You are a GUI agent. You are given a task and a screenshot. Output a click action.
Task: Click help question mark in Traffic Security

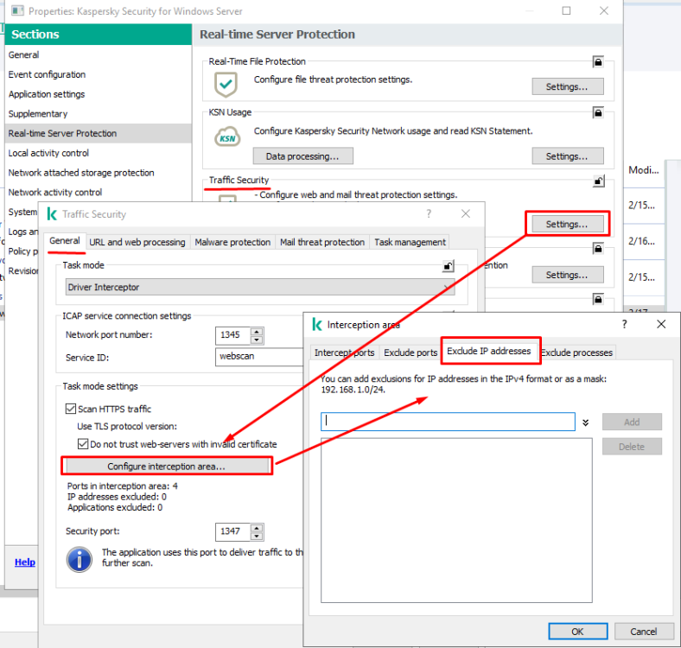pos(429,213)
